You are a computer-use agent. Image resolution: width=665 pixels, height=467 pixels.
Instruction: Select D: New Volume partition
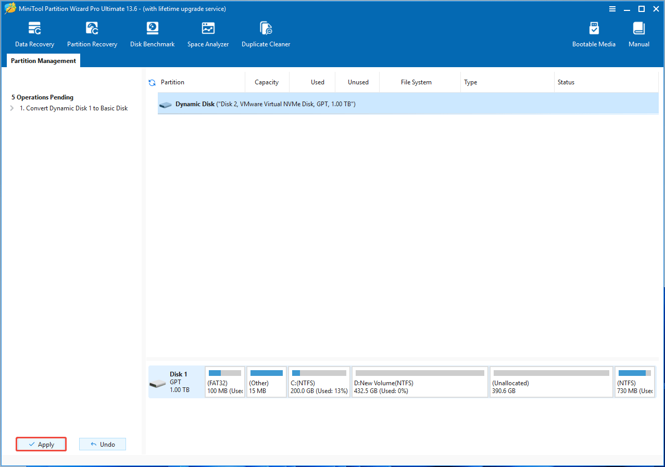pos(420,382)
